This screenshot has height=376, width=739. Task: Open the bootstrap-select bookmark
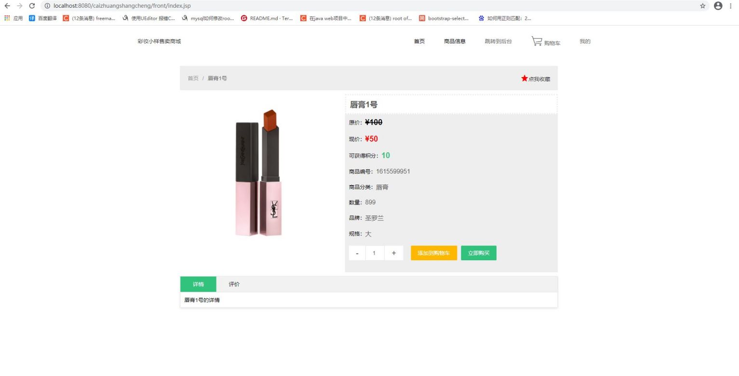[x=444, y=18]
